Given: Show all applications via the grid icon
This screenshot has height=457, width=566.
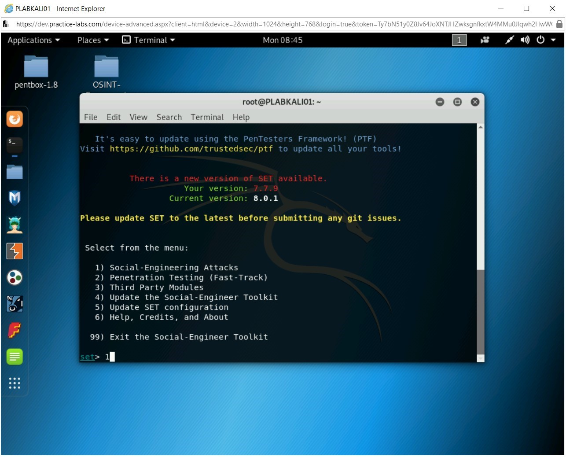Looking at the screenshot, I should pyautogui.click(x=15, y=383).
